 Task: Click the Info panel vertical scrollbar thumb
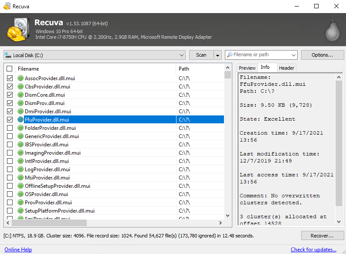339,143
